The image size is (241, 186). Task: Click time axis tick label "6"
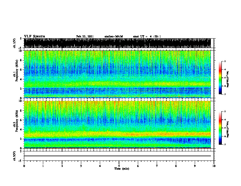138,166
